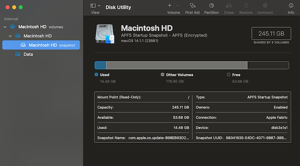Collapse the Macintosh HD volume chevron
The image size is (300, 166).
10,36
